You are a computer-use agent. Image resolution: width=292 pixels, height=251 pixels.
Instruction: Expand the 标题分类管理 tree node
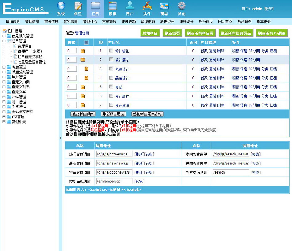click(x=4, y=72)
